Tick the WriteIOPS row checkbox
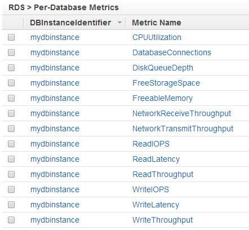 (x=11, y=189)
